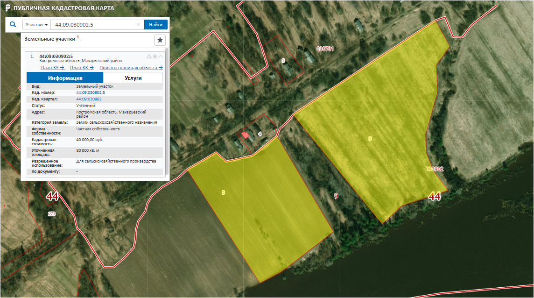Click the results panel scrollbar
The width and height of the screenshot is (534, 298).
167,112
